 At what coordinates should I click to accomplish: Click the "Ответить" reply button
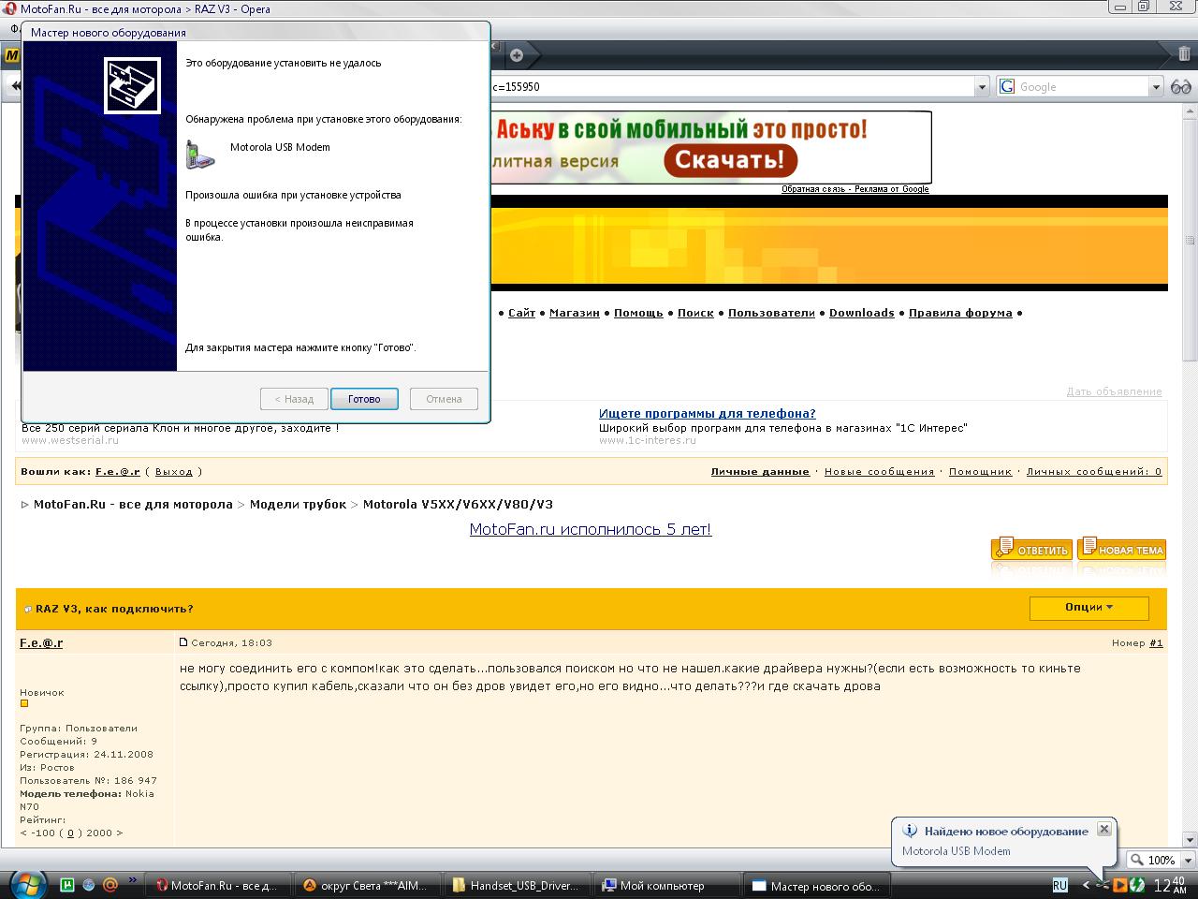pos(1031,548)
